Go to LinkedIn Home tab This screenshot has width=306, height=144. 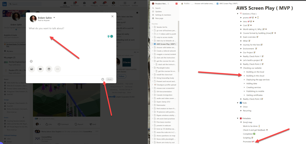[x=65, y=4]
